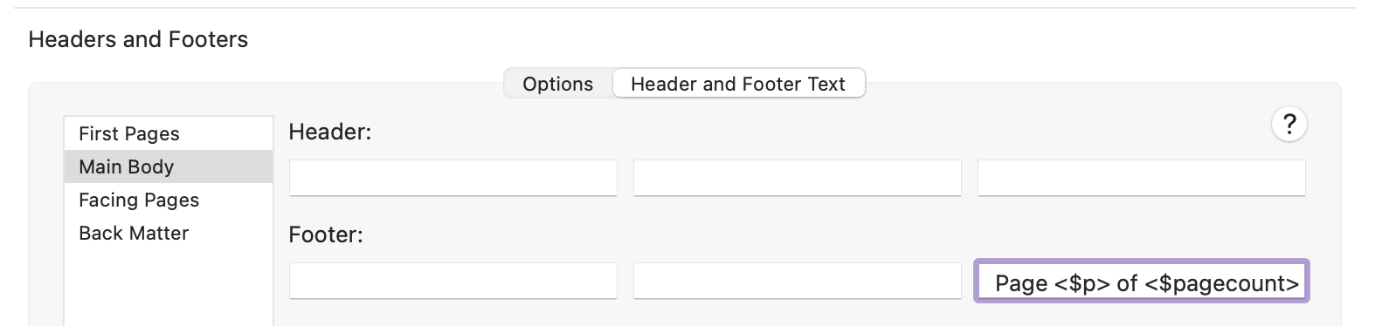Place cursor on the <$pagecount> placeholder
Viewport: 1375px width, 326px height.
coord(1222,283)
